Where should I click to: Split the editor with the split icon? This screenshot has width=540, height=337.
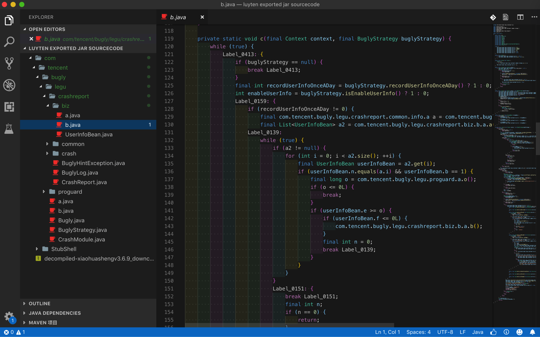520,17
